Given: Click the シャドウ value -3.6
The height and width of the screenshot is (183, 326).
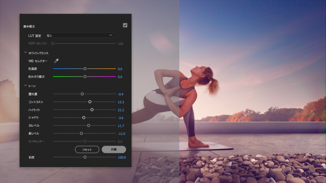Looking at the screenshot, I should click(121, 118).
